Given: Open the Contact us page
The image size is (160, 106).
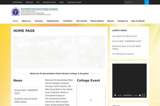Looking at the screenshot, I should coord(123,21).
